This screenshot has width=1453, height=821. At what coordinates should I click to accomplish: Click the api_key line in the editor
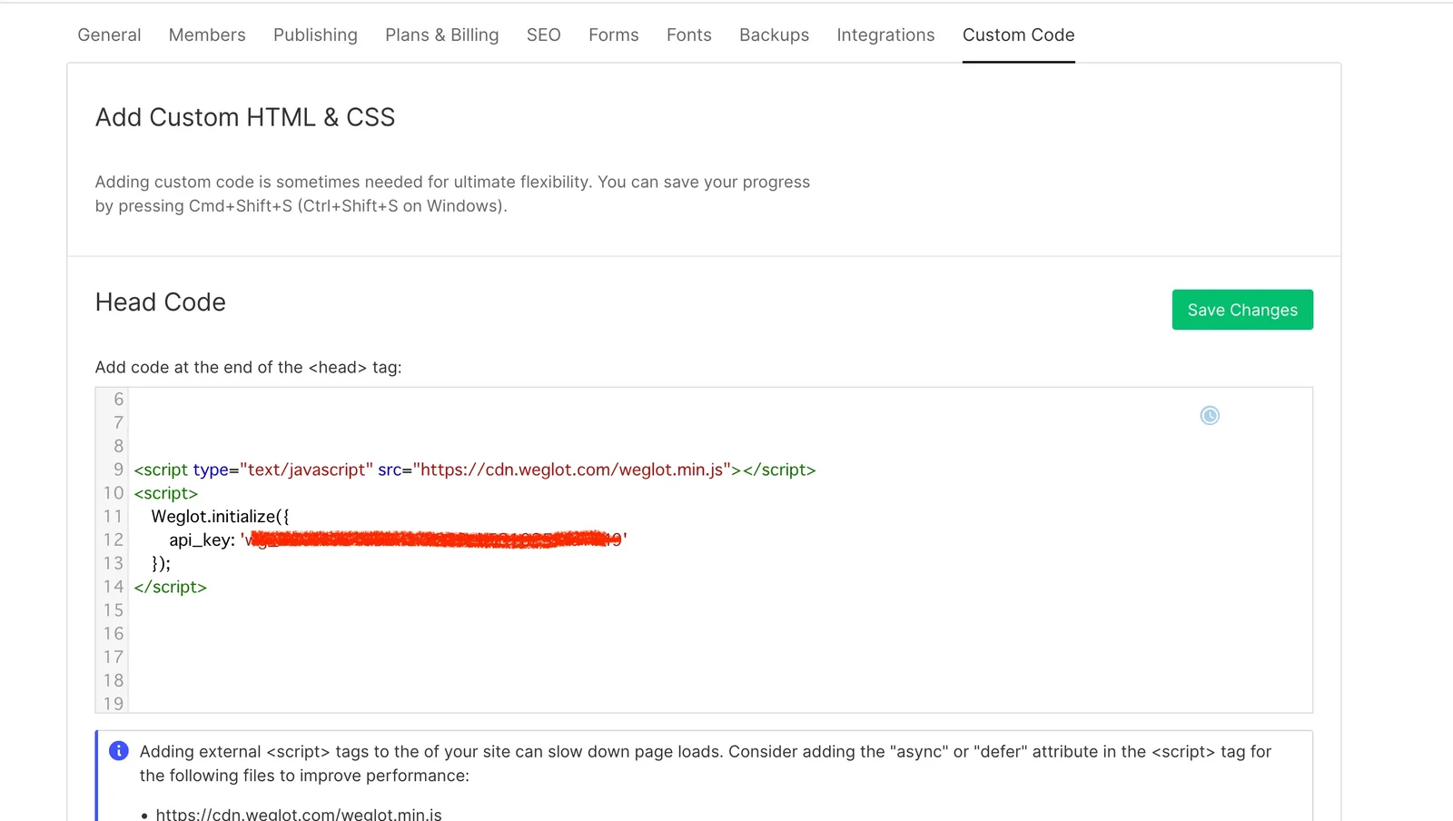398,539
